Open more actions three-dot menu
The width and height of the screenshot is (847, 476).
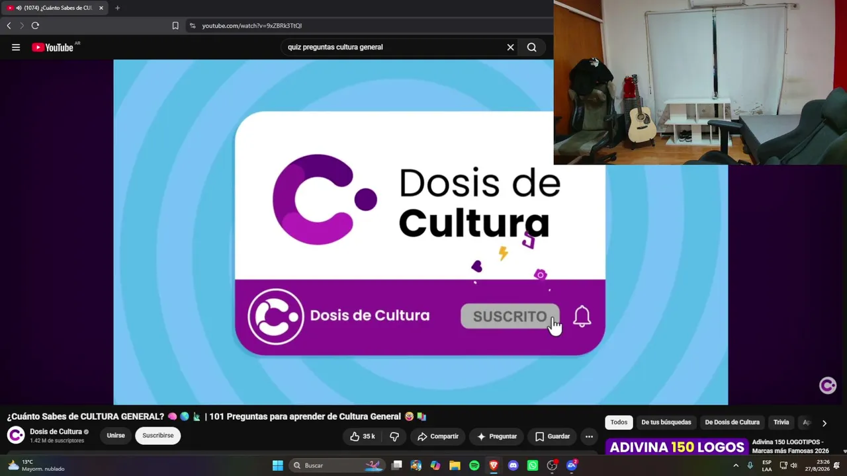click(x=589, y=436)
